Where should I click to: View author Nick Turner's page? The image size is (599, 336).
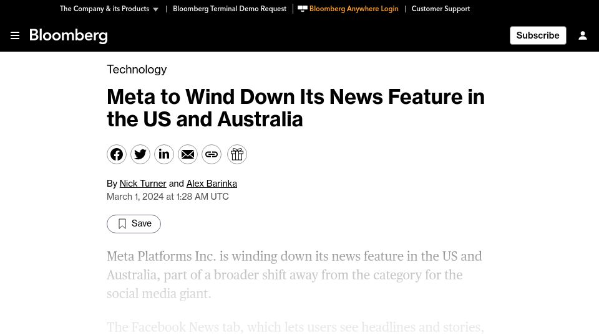[143, 184]
